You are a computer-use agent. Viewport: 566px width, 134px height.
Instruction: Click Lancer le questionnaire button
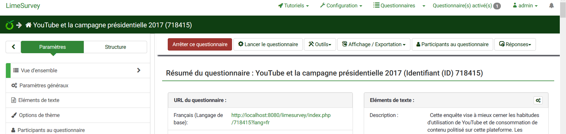tap(268, 44)
